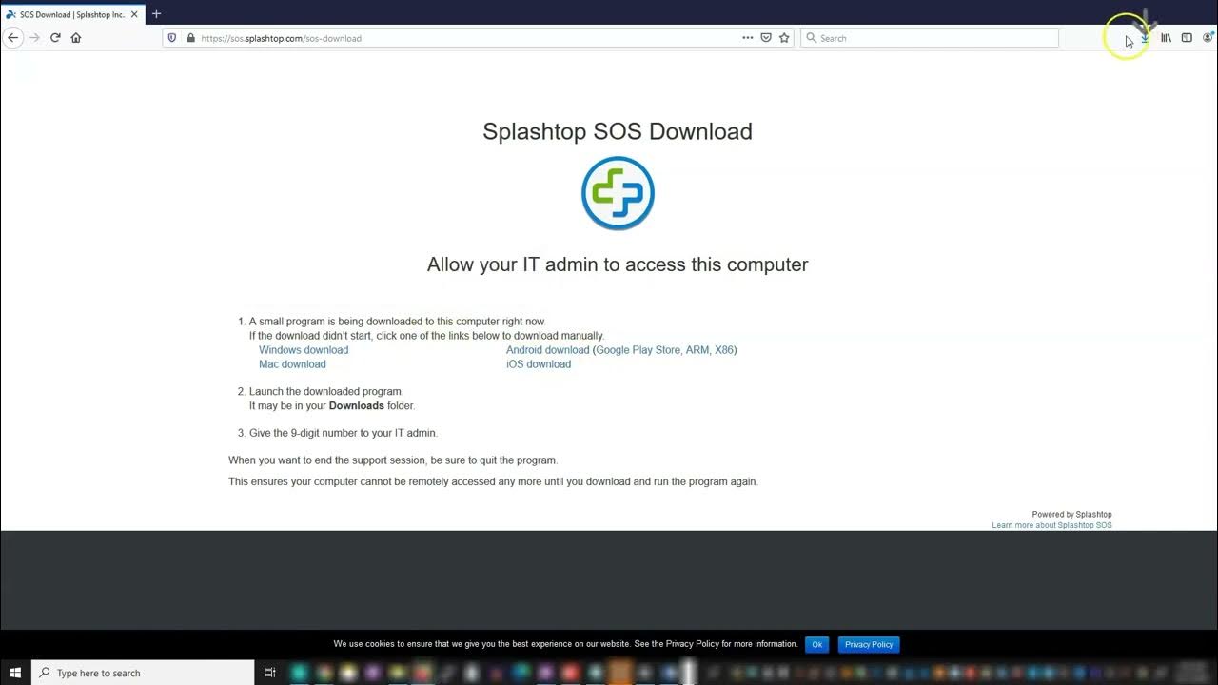Reload the current page
1218x685 pixels.
pyautogui.click(x=55, y=38)
